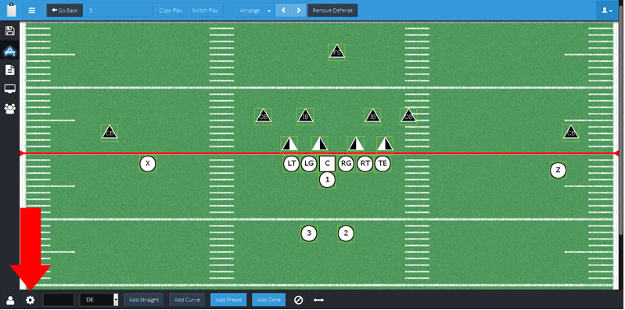625x310 pixels.
Task: Open the monitor presentation icon in sidebar
Action: [x=9, y=88]
